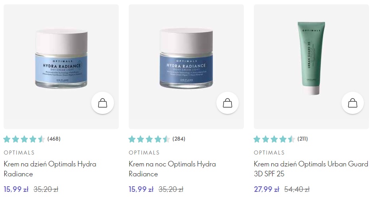Add Urban Guard 3D cream to bag
This screenshot has width=373, height=199.
353,103
